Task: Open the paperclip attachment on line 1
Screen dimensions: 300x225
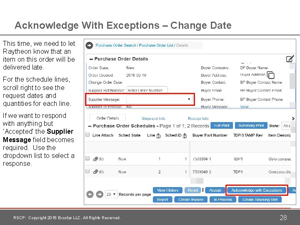Action: [x=95, y=159]
